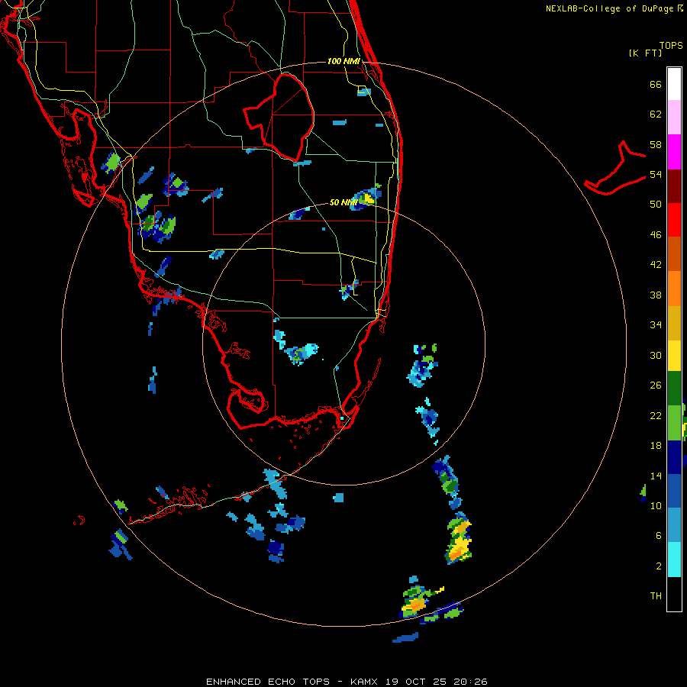Select the 2 value in the legend
Screen dimensions: 687x687
[x=659, y=566]
